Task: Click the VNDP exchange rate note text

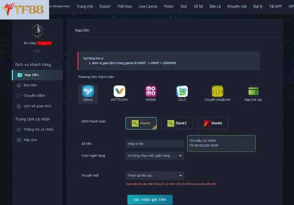Action: click(132, 63)
